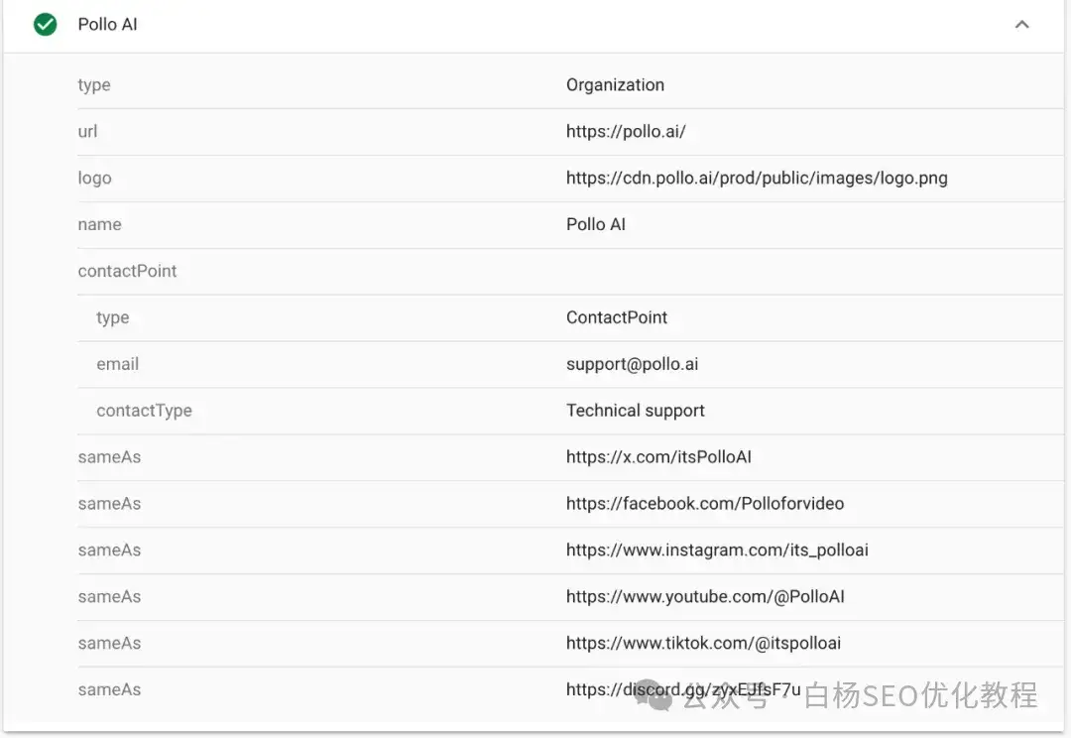Screen dimensions: 1071x738
Task: Select the nested type label under contactPoint
Action: coord(113,317)
